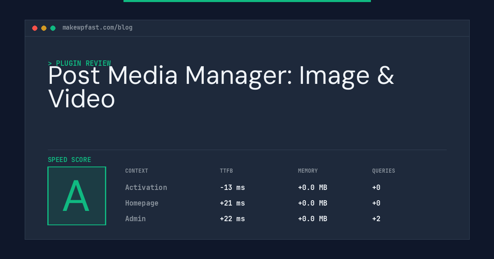This screenshot has height=259, width=494.
Task: Click the 'Post Media Manager: Image & Video' title
Action: click(221, 87)
